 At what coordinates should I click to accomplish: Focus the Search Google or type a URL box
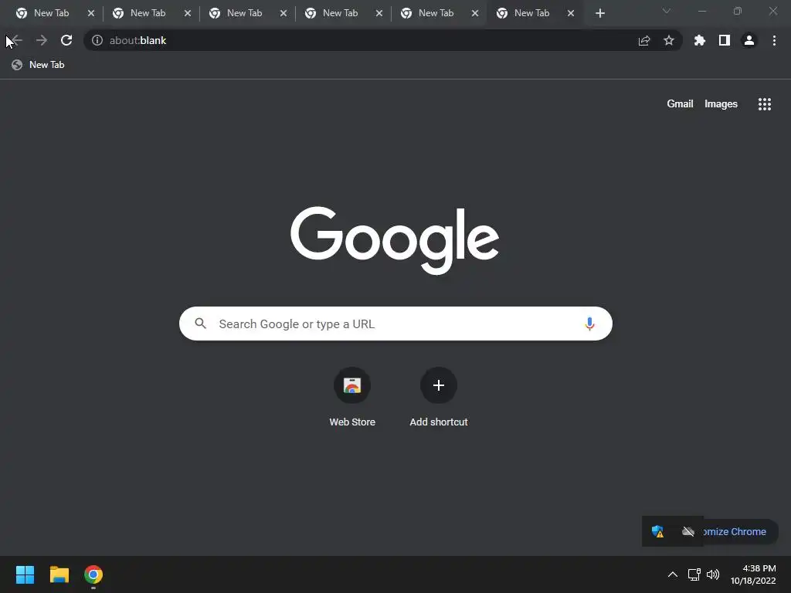(395, 324)
